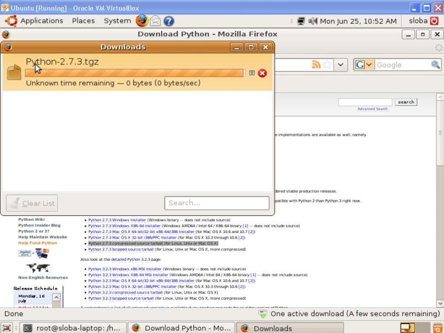Cancel the Python-2.7.3.tgz download
444x333 pixels.
[x=262, y=73]
